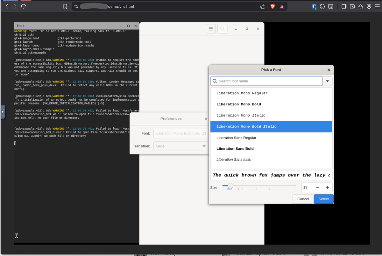Select Liberation Mono Bold Italic row

(x=271, y=127)
